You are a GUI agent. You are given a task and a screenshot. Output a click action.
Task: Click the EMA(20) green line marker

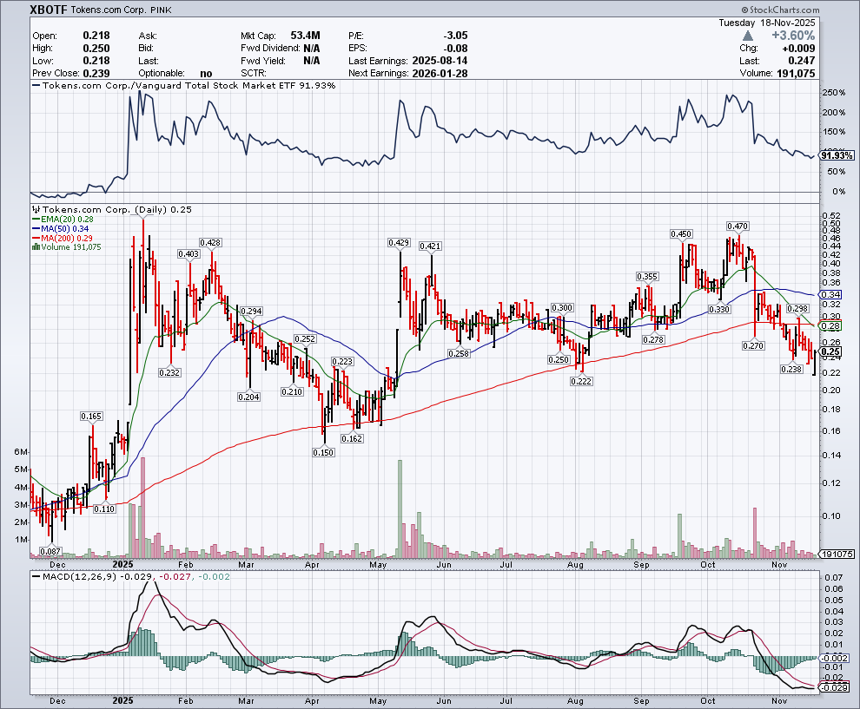36,219
